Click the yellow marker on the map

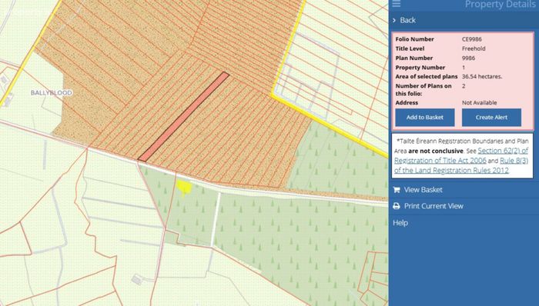point(184,188)
